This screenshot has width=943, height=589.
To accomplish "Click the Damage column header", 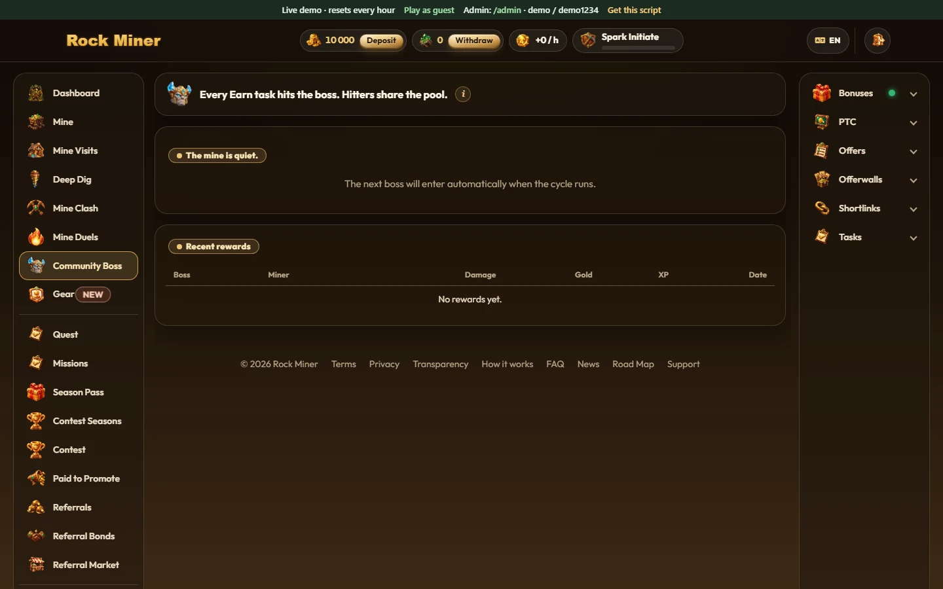I will [x=480, y=275].
